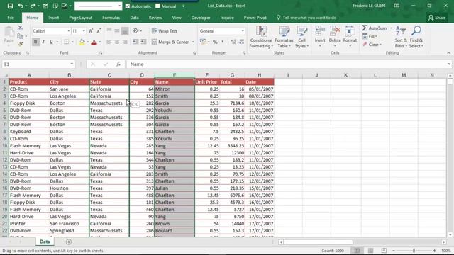This screenshot has height=255, width=454.
Task: Click the Decrease Decimal icon
Action: [242, 42]
